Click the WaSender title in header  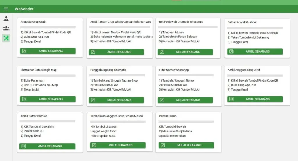(24, 9)
